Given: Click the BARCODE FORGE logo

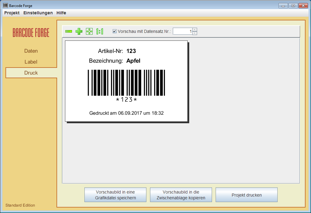Looking at the screenshot, I should point(31,33).
